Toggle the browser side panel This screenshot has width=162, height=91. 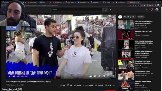(x=155, y=5)
